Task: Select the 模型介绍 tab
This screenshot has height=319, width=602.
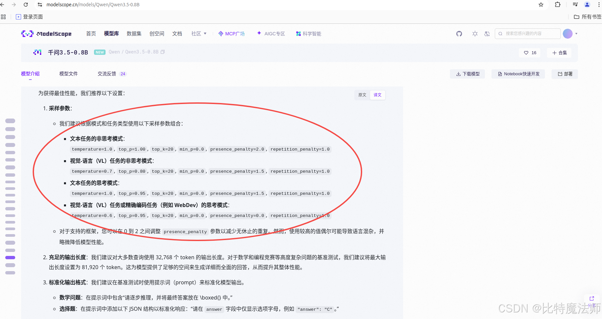Action: tap(30, 74)
